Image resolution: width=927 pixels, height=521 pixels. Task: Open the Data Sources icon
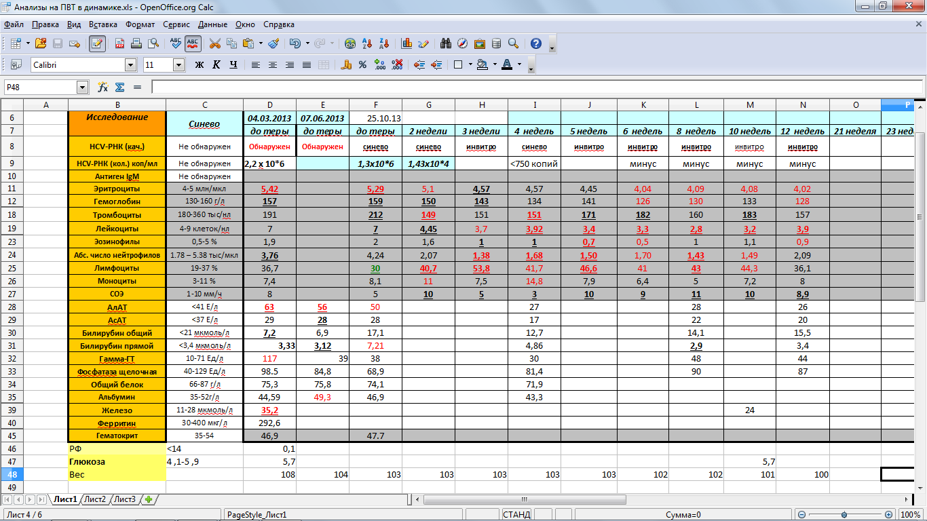point(496,43)
